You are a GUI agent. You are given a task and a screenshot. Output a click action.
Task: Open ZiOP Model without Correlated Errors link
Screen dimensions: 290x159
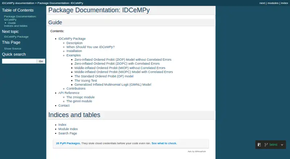[x=123, y=60]
